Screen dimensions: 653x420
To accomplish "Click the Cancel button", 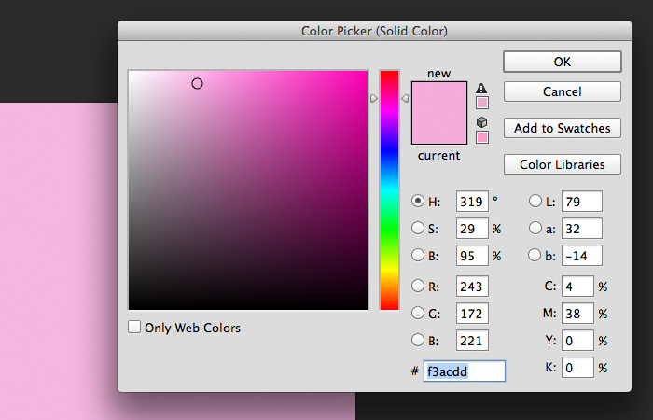I will 563,91.
